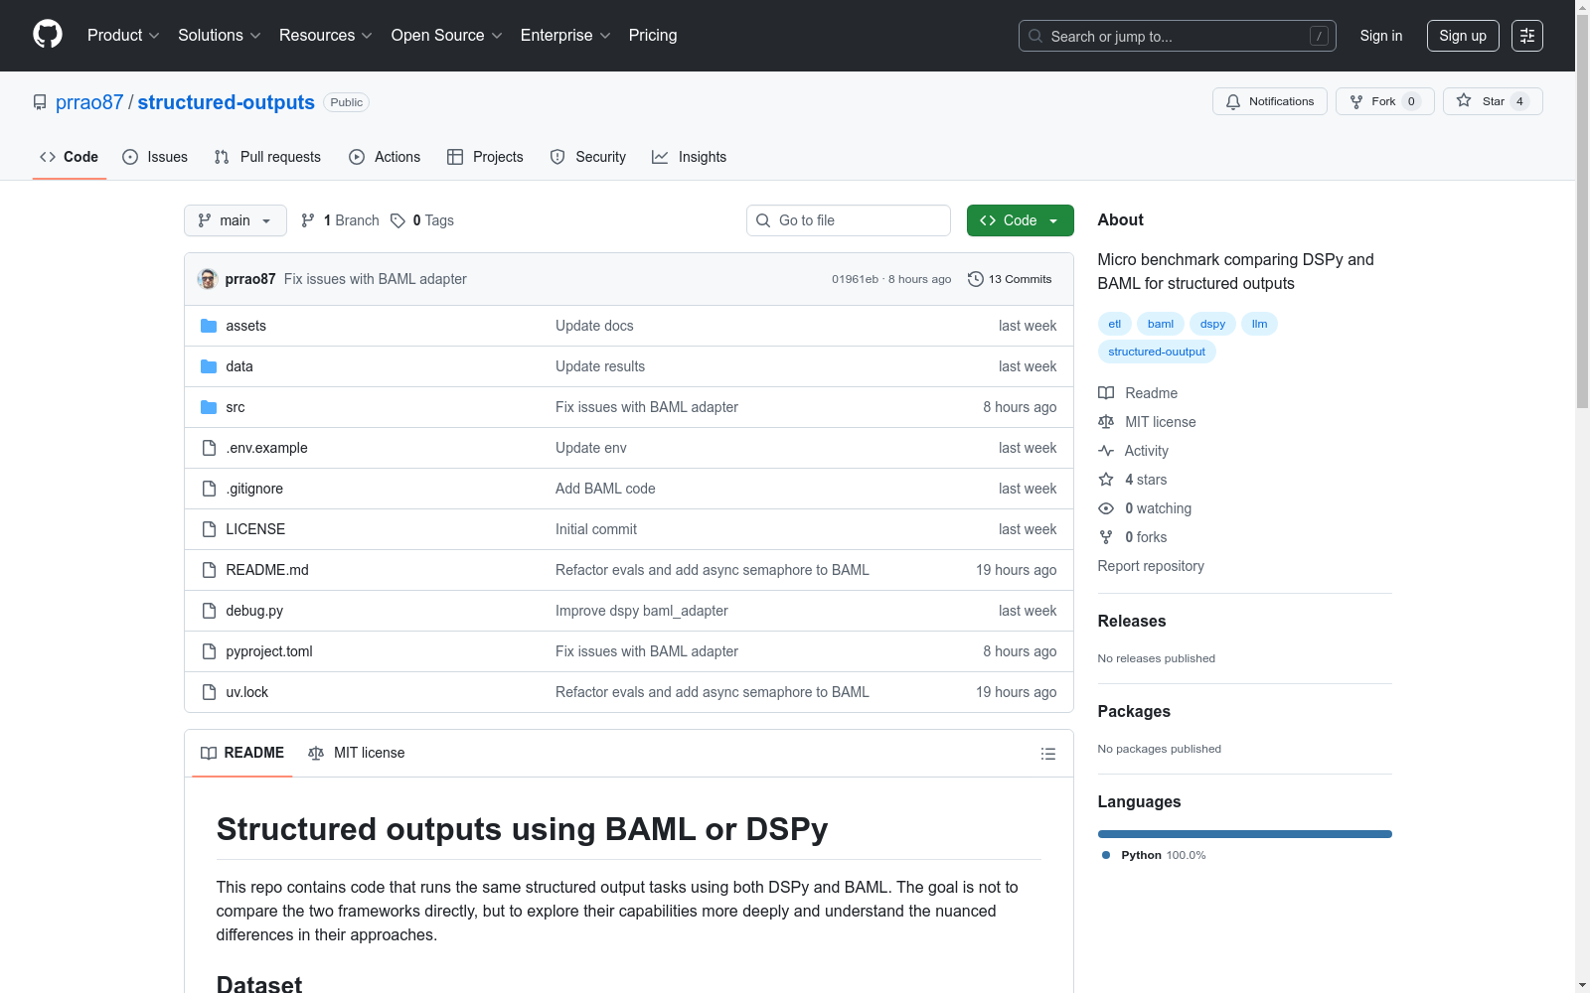
Task: Switch to the Security tab
Action: pos(588,157)
